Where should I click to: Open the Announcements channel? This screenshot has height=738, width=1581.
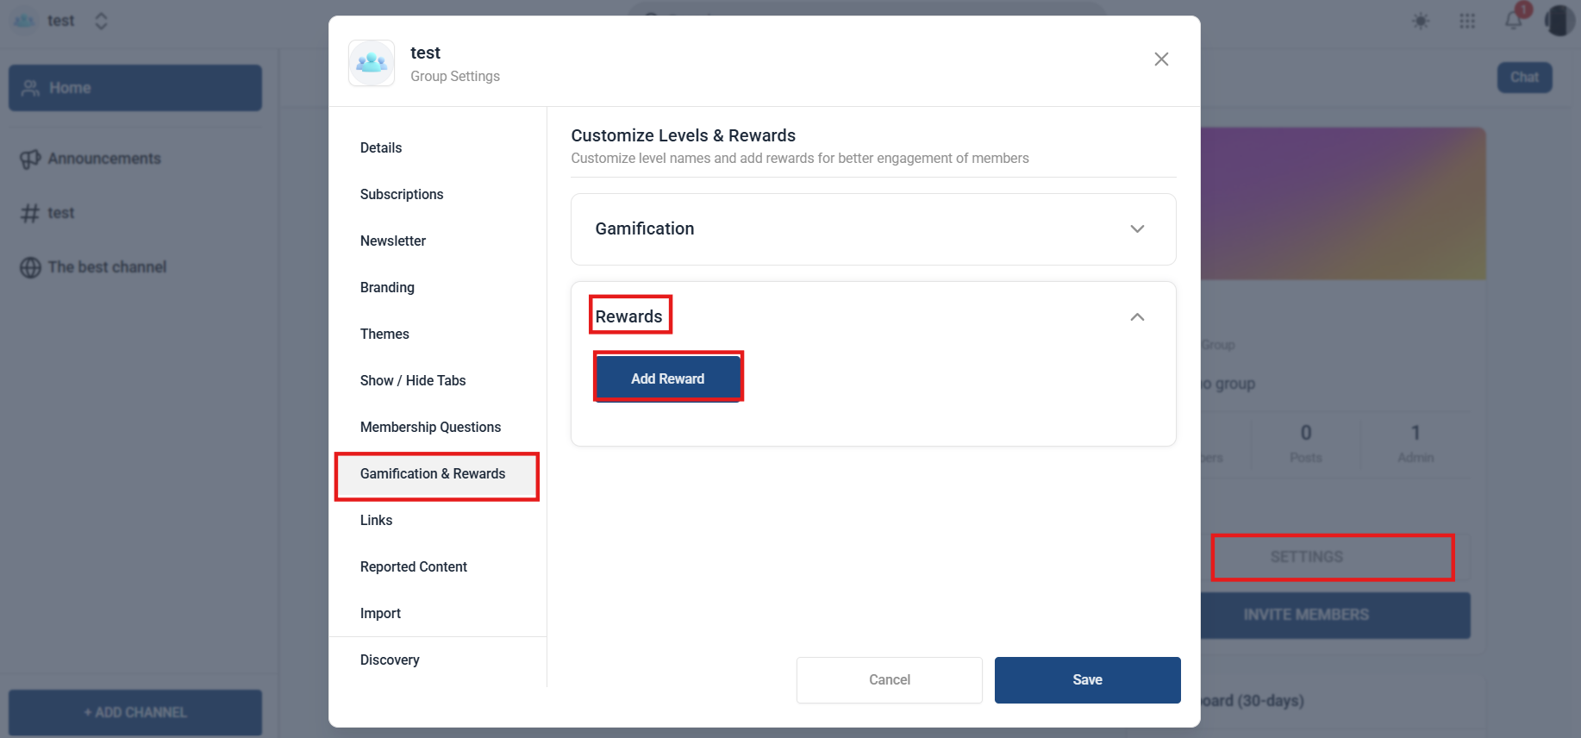(103, 159)
